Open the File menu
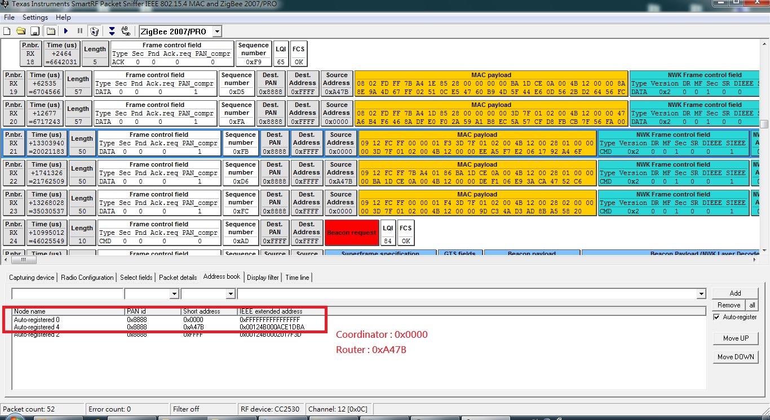770x420 pixels. [9, 17]
